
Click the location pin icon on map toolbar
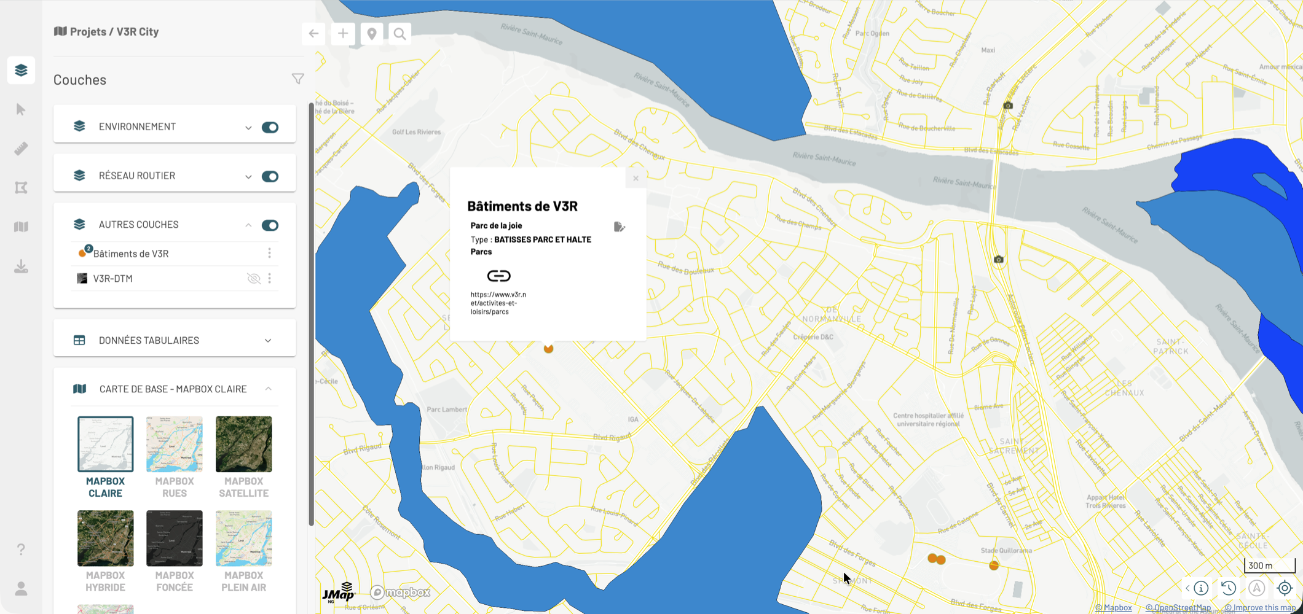(x=371, y=34)
